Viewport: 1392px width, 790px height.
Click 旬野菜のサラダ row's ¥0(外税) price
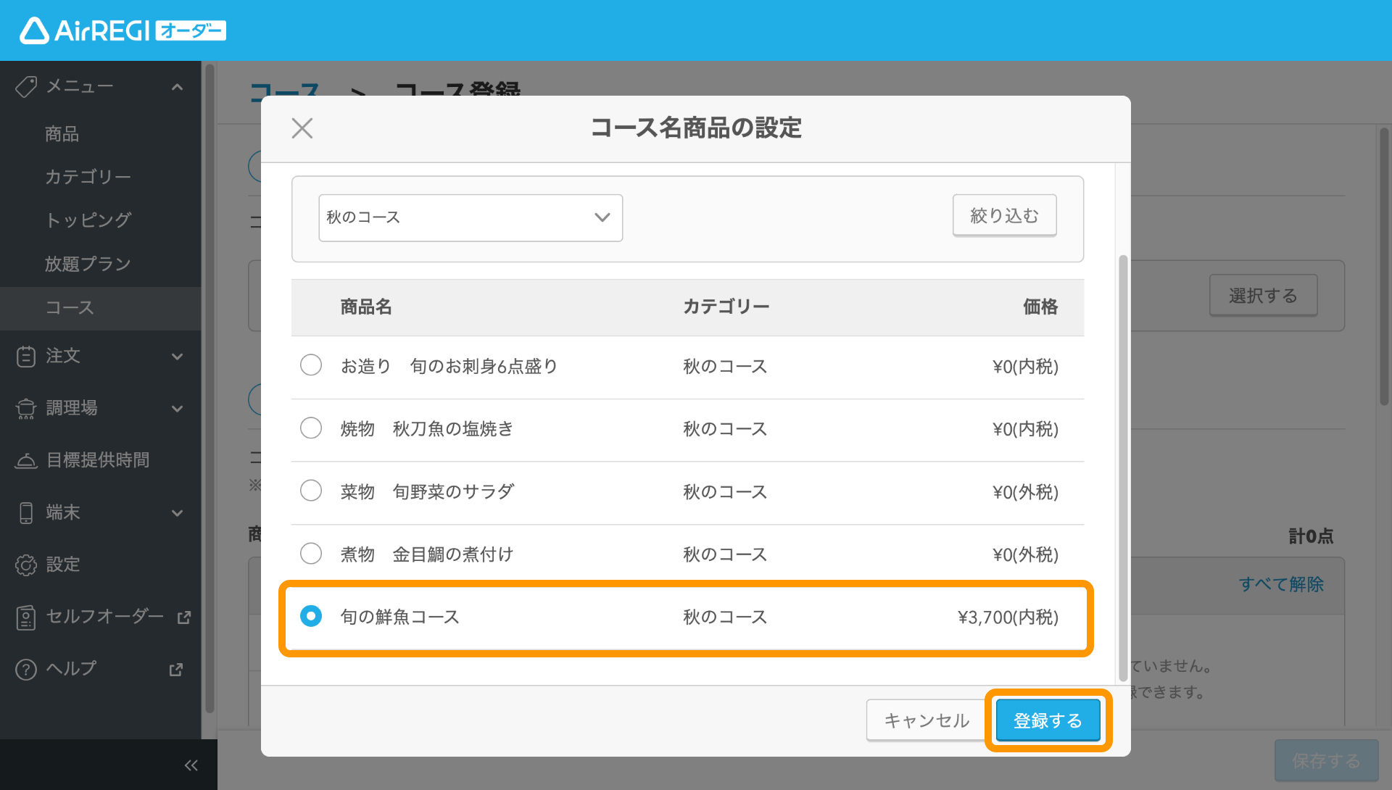(1025, 491)
